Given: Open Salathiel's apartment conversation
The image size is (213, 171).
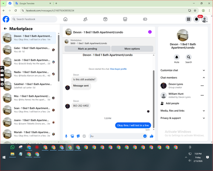Looking at the screenshot, I should (29, 86).
